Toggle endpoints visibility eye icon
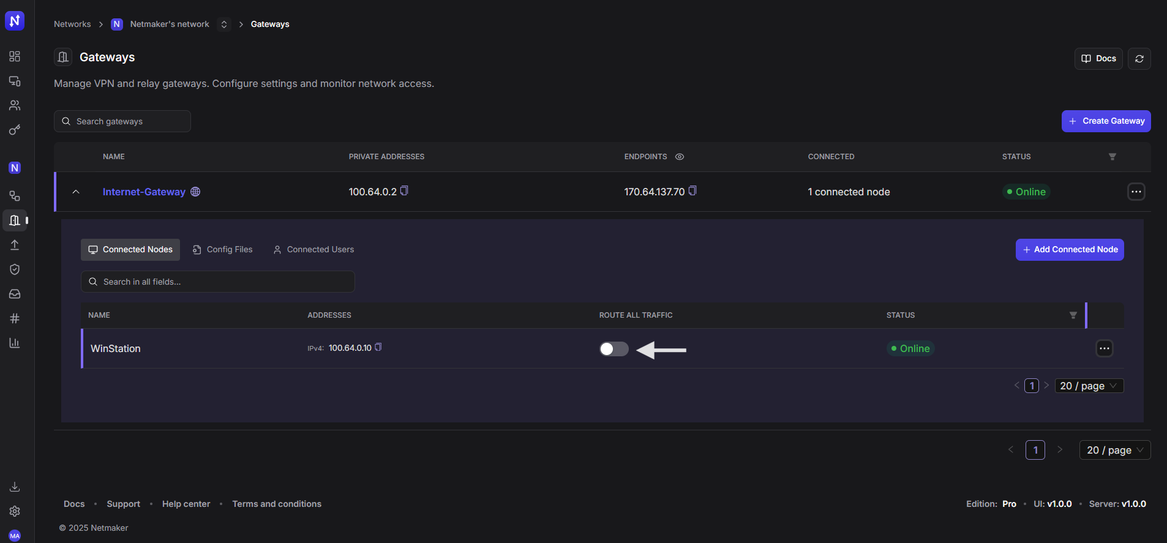 680,157
